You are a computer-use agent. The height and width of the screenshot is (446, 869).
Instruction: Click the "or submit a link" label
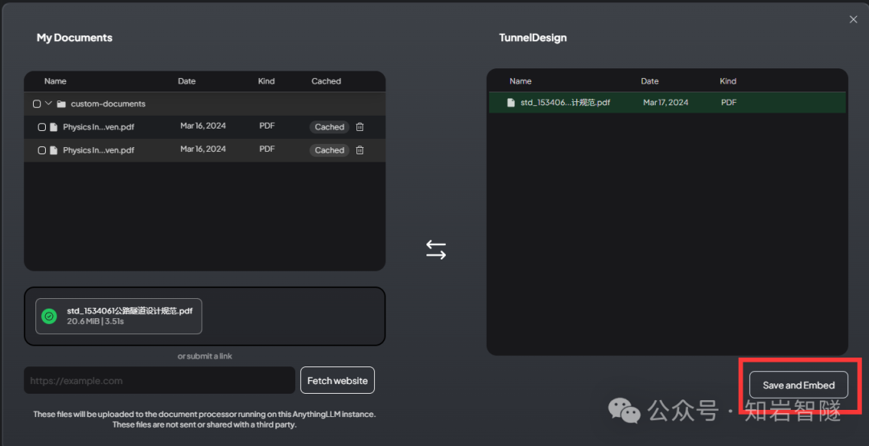(204, 356)
